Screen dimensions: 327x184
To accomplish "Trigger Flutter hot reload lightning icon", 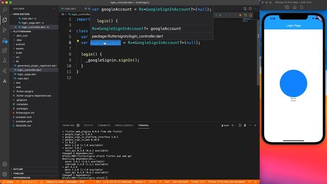I will click(240, 15).
